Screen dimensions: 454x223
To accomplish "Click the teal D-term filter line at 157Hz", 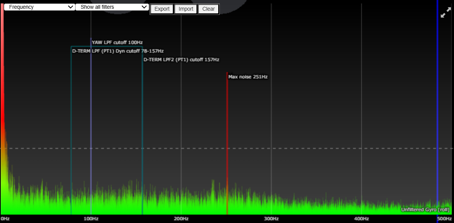I will 142,134.
